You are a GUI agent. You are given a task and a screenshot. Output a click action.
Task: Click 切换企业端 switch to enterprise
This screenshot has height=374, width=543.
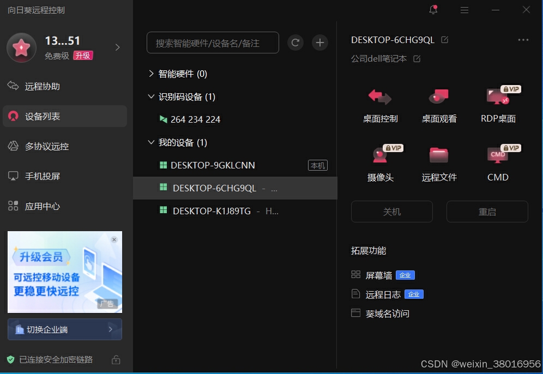[65, 329]
